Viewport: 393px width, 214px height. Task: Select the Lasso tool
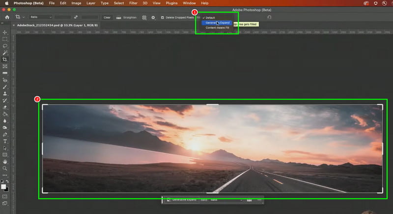click(x=5, y=46)
